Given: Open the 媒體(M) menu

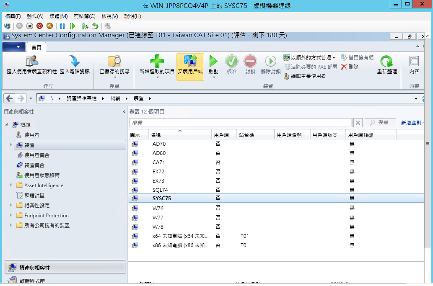Looking at the screenshot, I should [59, 16].
